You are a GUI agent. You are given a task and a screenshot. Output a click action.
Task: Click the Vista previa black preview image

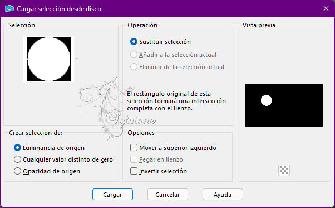(x=284, y=105)
